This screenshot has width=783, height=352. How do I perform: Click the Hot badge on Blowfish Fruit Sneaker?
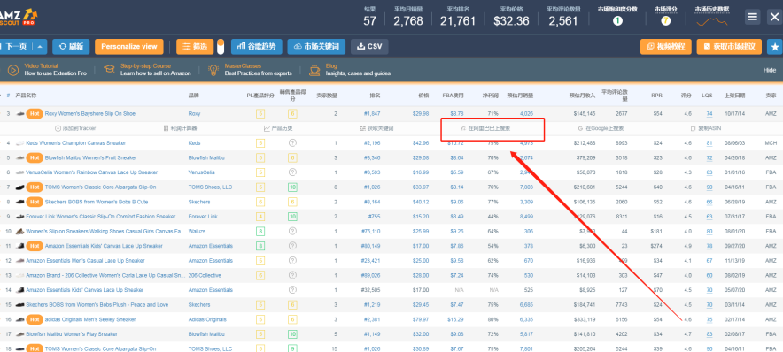coord(34,157)
